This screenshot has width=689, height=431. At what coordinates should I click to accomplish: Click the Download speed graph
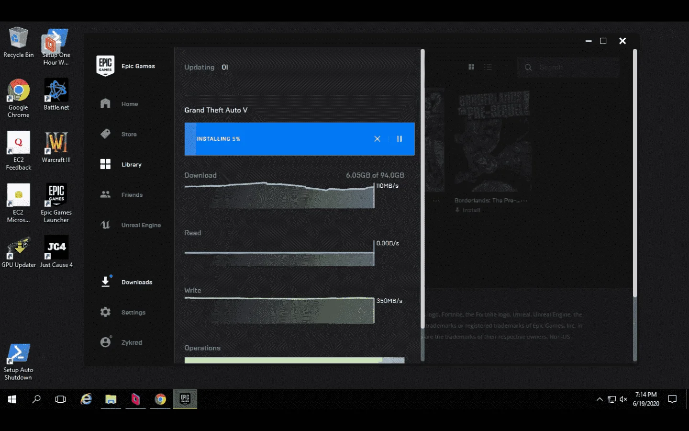[x=279, y=195]
